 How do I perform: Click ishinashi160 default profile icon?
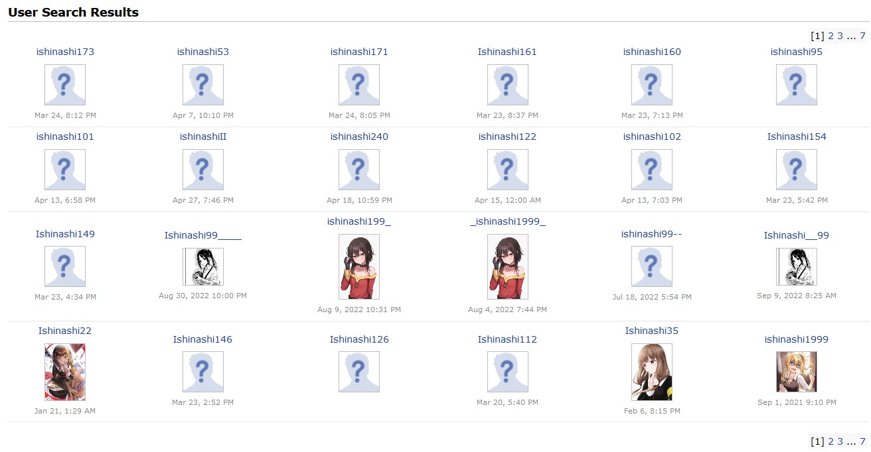coord(652,85)
